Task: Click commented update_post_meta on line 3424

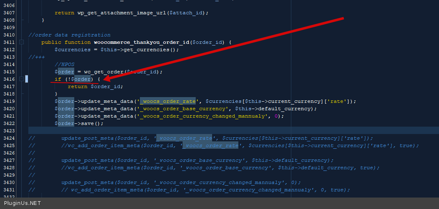Action: (x=87, y=138)
